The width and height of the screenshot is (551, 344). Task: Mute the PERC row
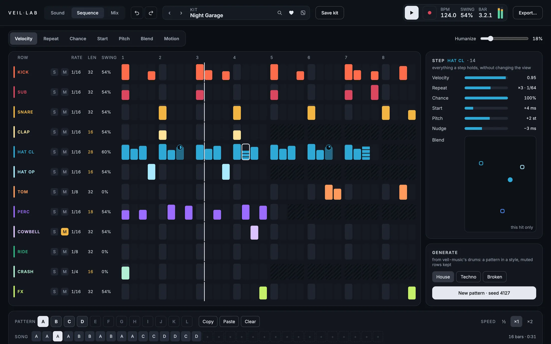tap(65, 212)
